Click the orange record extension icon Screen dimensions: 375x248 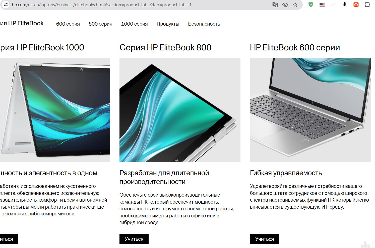pos(356,5)
